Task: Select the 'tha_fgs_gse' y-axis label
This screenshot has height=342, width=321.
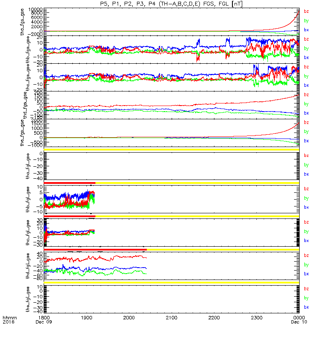Action: [x=22, y=22]
